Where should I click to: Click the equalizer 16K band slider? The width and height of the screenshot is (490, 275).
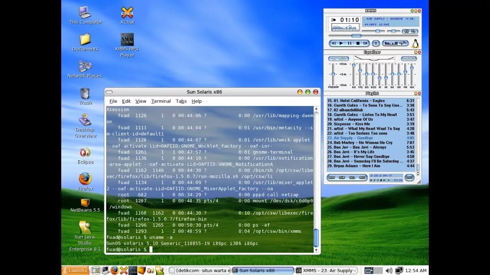pyautogui.click(x=412, y=74)
